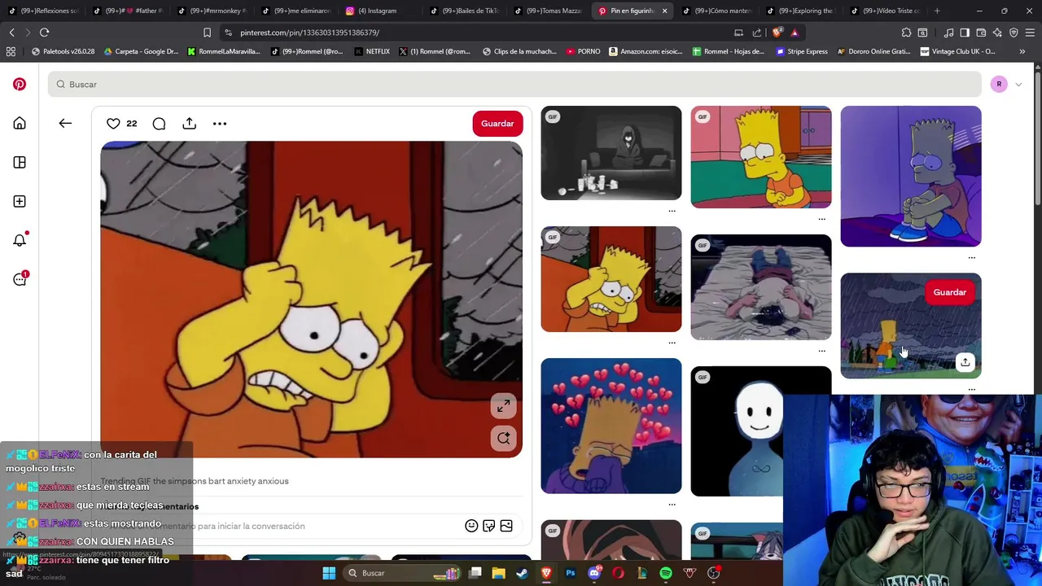Open a new browser tab
Screen dimensions: 1042x586
(x=937, y=11)
